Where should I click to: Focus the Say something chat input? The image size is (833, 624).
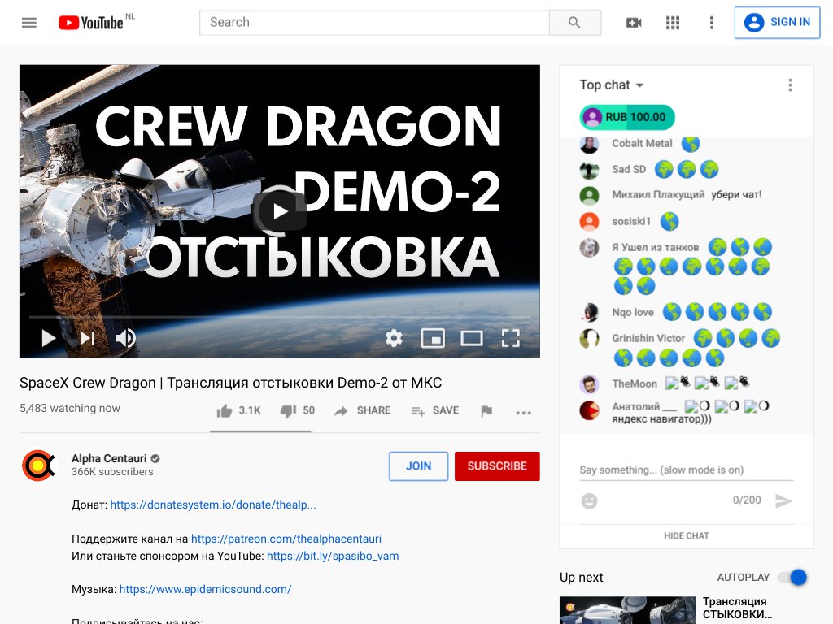(x=687, y=470)
